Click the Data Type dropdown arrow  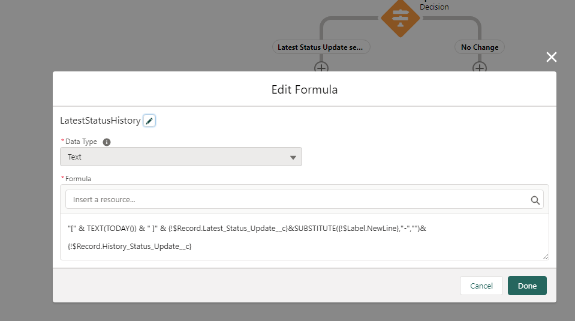pos(293,157)
